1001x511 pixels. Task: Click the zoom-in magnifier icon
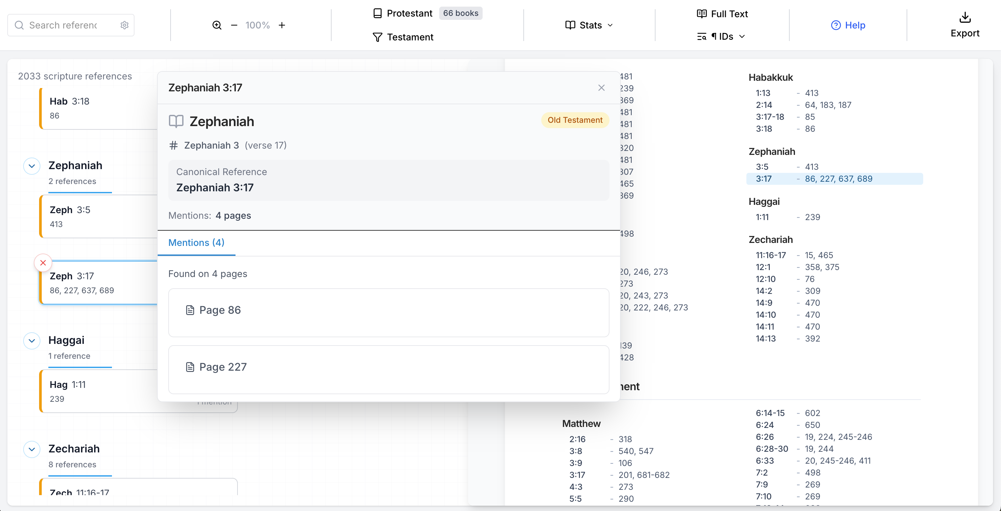click(217, 25)
